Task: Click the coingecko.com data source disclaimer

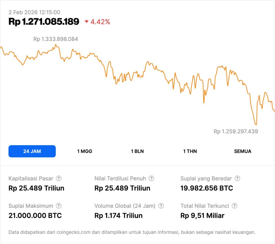Action: point(132,232)
